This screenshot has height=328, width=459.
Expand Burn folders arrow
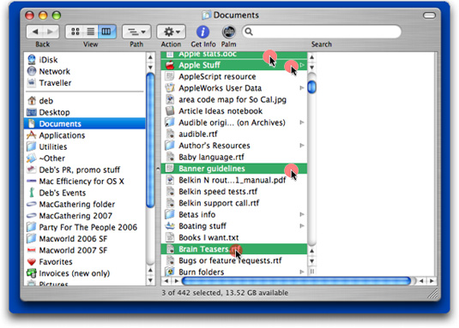(x=302, y=272)
